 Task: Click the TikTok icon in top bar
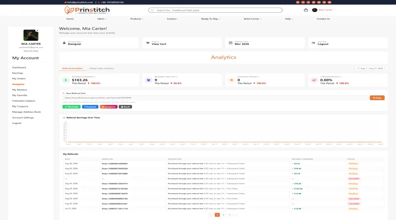(x=314, y=2)
